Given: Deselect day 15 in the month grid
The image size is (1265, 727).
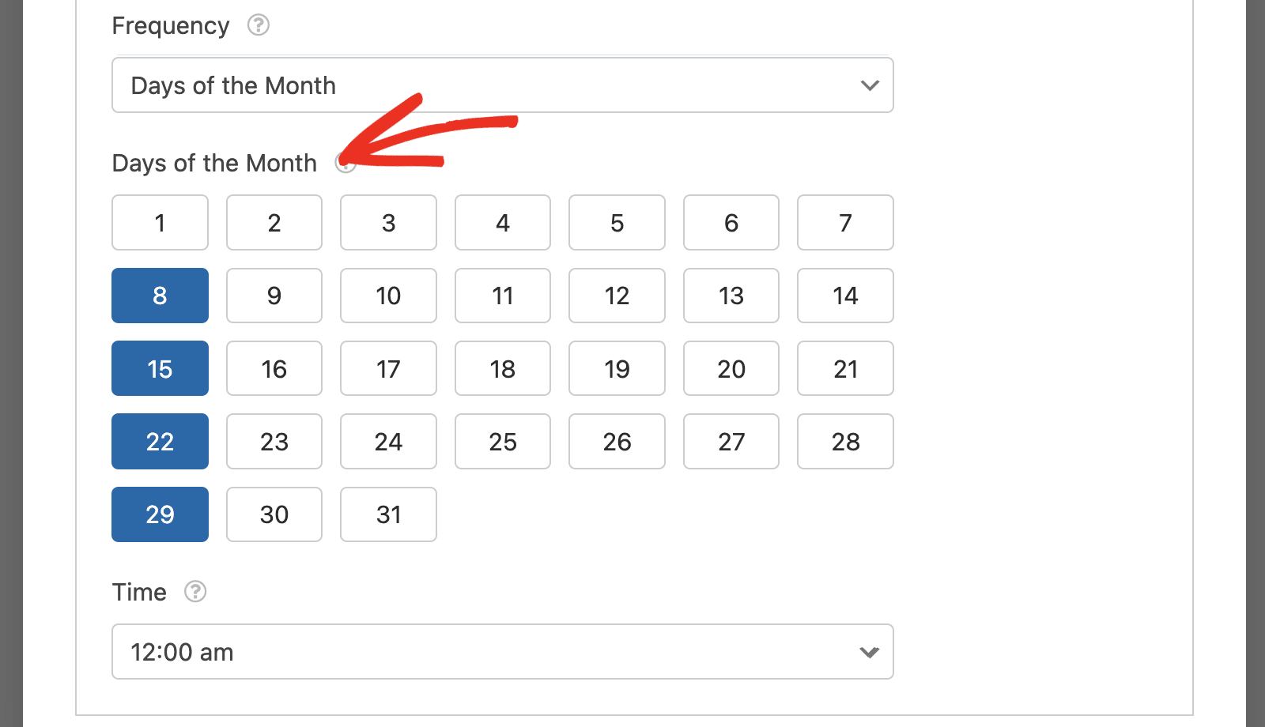Looking at the screenshot, I should coord(160,368).
